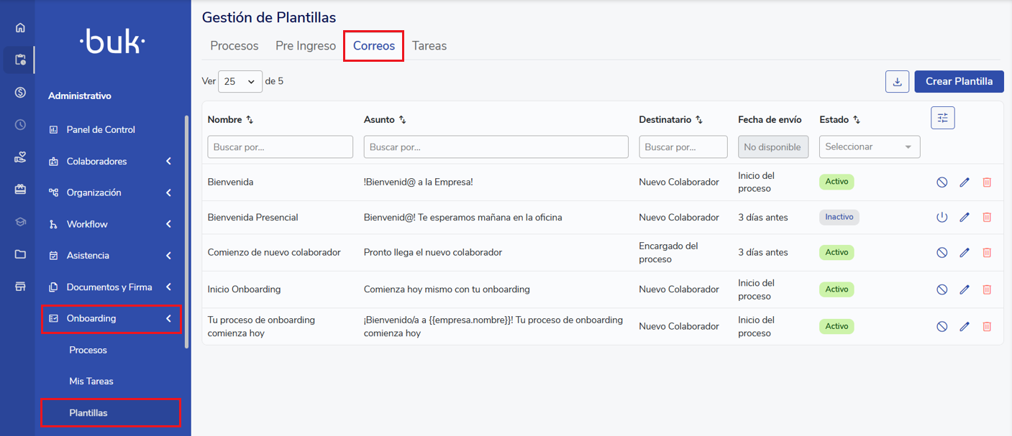Click the Asunto search input field
Screen dimensions: 1012x436
click(x=496, y=147)
